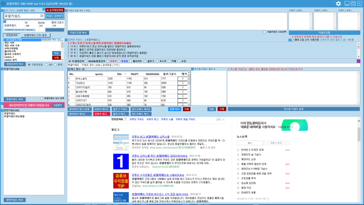Select PC통합검색 radio button
The image size is (364, 205).
(x=70, y=61)
